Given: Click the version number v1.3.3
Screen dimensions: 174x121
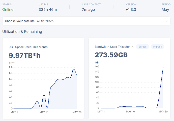Looking at the screenshot, I should (131, 10).
